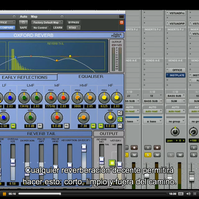Click the blue LF node on EQ graph

[16, 57]
